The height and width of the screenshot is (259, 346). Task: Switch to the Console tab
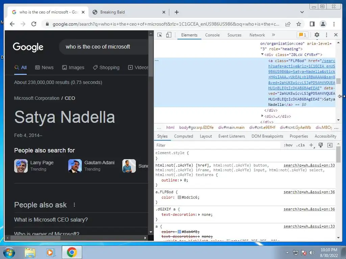point(212,35)
